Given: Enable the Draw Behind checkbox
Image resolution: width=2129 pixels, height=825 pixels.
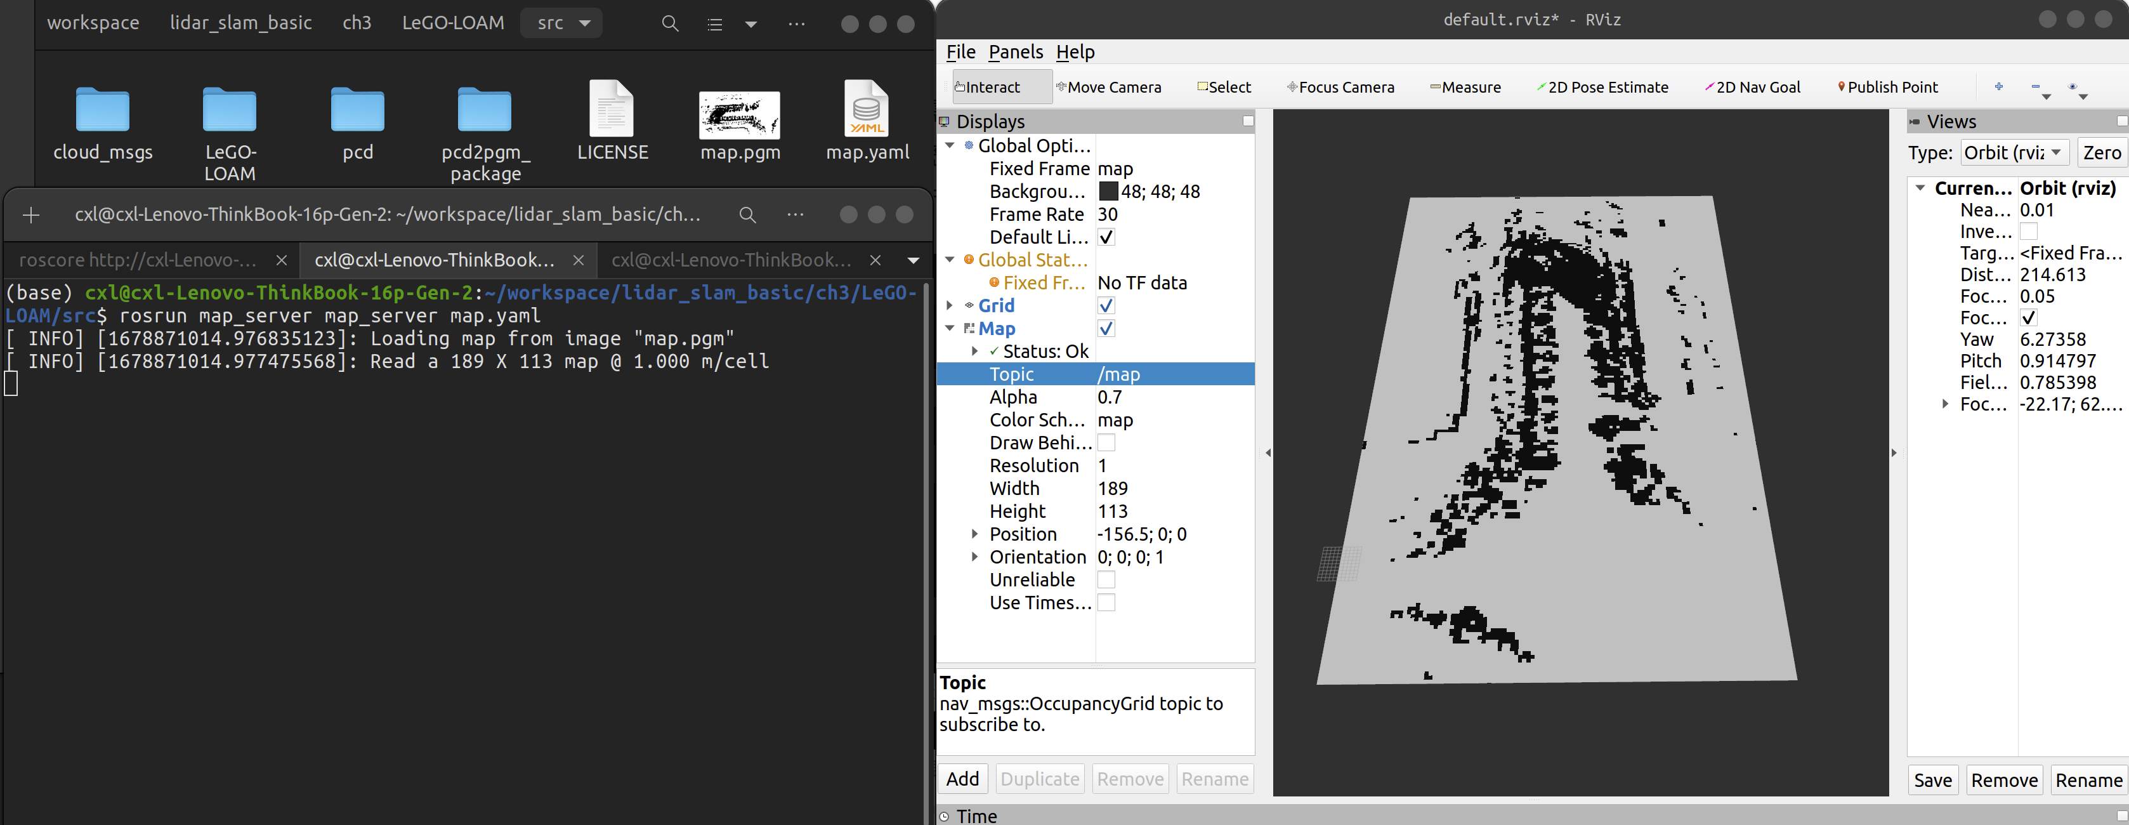Looking at the screenshot, I should pyautogui.click(x=1106, y=443).
